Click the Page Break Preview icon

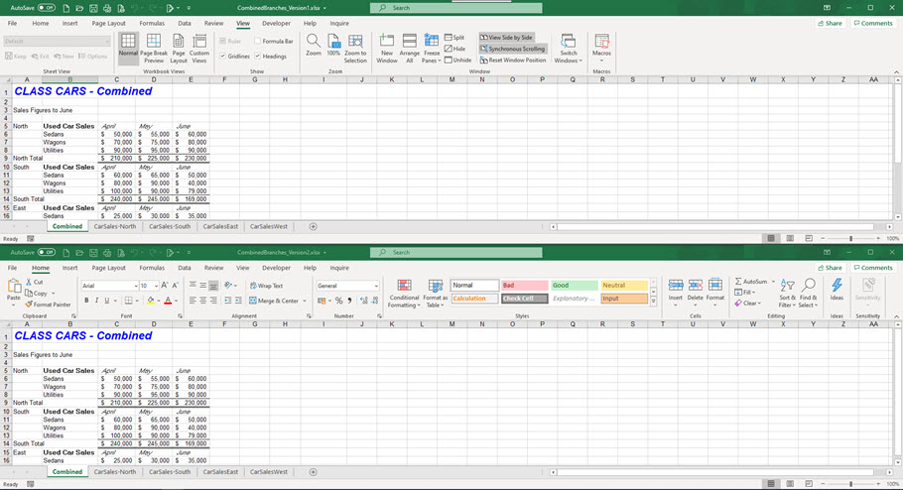point(153,47)
